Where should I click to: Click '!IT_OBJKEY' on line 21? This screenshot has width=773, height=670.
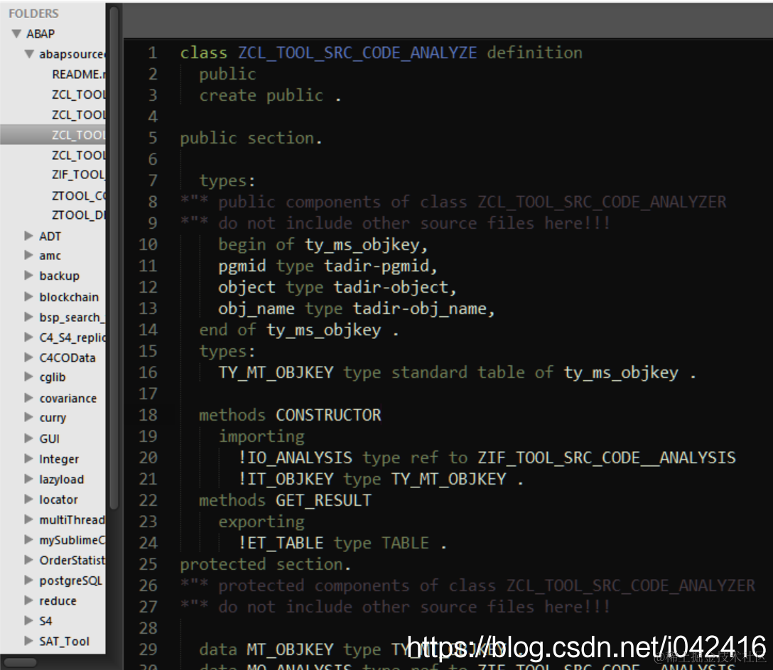coord(286,479)
